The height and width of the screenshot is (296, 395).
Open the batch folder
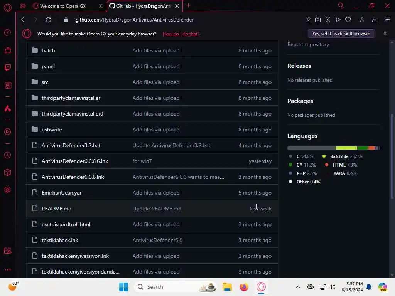48,50
